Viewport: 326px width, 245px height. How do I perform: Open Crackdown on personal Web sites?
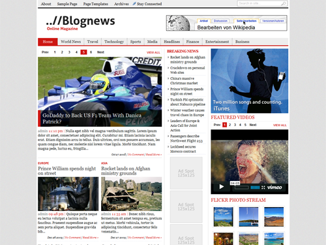188,70
